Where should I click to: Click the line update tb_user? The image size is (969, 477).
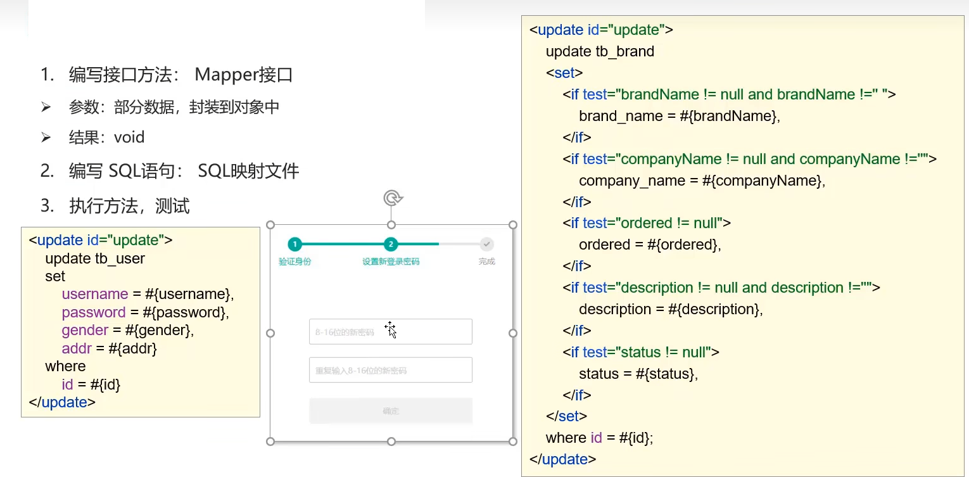(x=95, y=258)
